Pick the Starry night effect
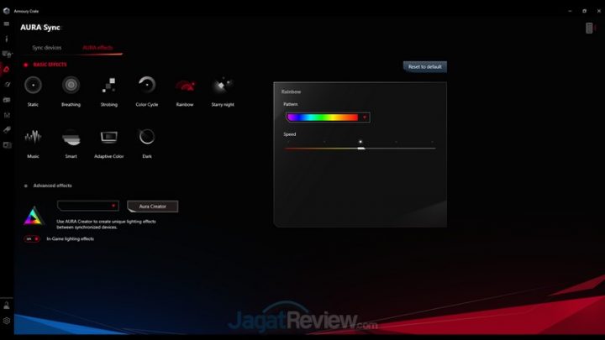The width and height of the screenshot is (605, 340). click(222, 85)
